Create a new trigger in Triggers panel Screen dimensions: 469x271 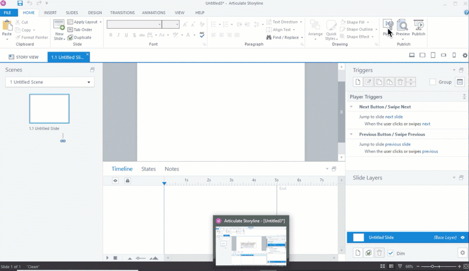point(358,82)
